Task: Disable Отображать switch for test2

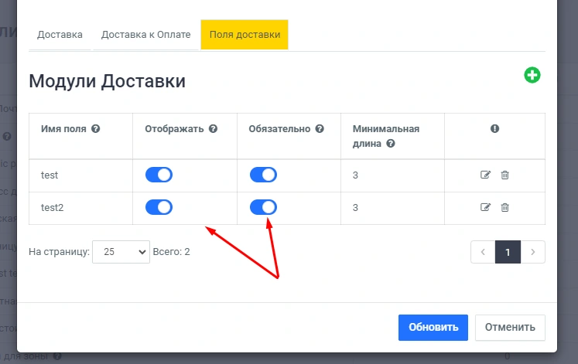Action: tap(159, 207)
